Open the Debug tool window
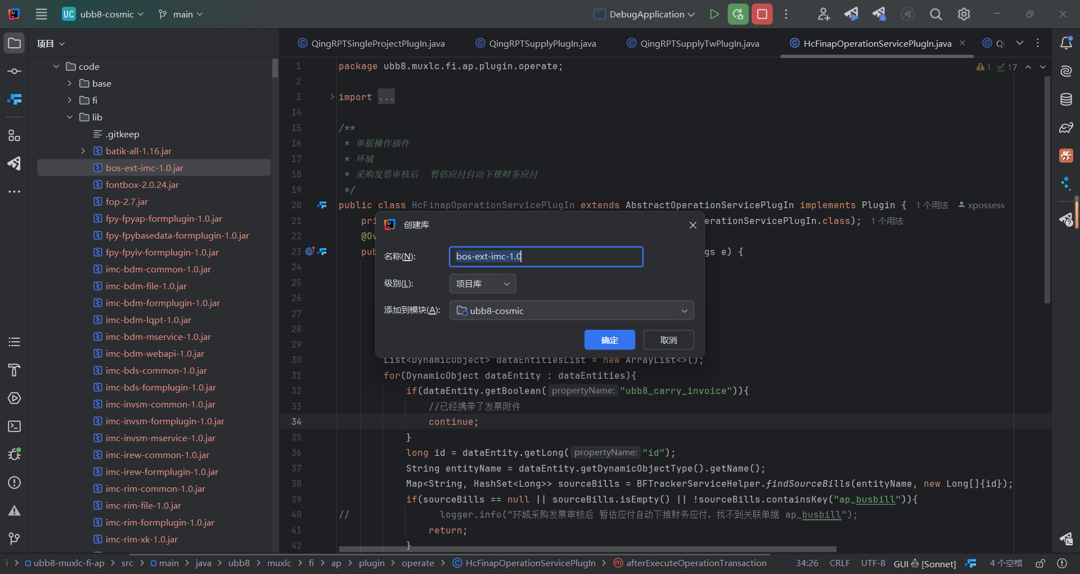The image size is (1080, 574). (14, 454)
